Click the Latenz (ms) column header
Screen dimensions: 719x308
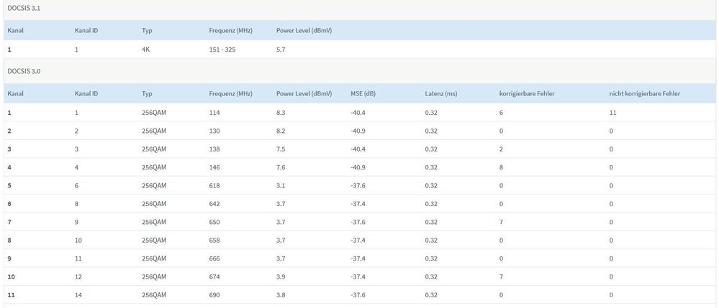[440, 93]
